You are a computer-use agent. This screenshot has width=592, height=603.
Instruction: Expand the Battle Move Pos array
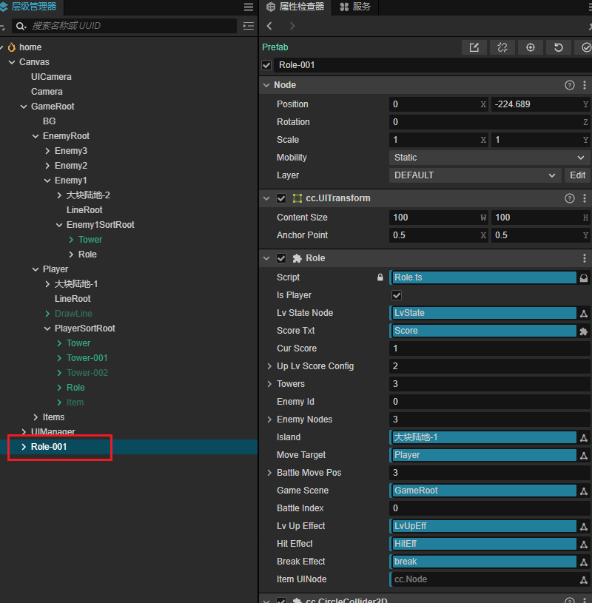pyautogui.click(x=269, y=473)
